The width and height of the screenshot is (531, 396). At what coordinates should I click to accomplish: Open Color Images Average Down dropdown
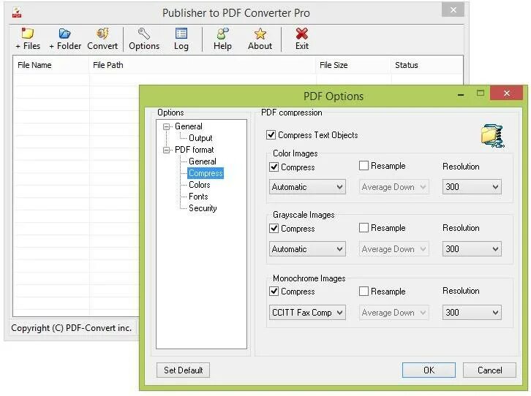pyautogui.click(x=393, y=186)
